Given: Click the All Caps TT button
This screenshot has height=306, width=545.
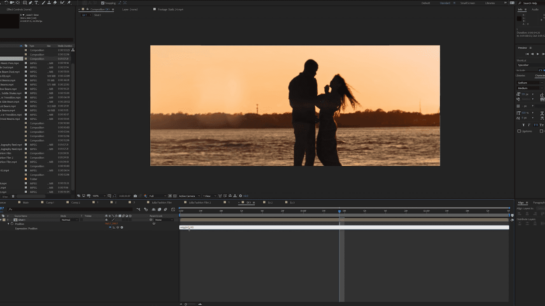Looking at the screenshot, I should click(535, 125).
